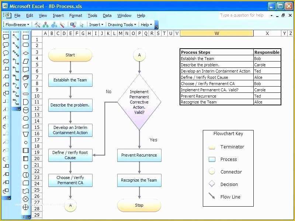Screen dimensions: 295x221
Task: Select the rounded rectangular callout shape
Action: (x=6, y=45)
